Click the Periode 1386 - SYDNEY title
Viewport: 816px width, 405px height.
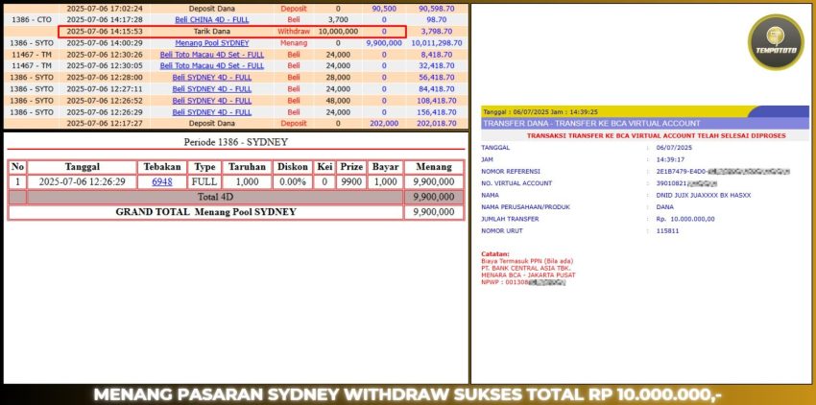pyautogui.click(x=235, y=144)
